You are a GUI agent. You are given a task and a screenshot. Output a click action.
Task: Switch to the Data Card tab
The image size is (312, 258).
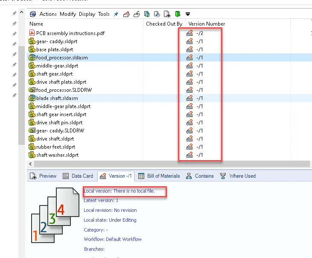[x=78, y=176]
